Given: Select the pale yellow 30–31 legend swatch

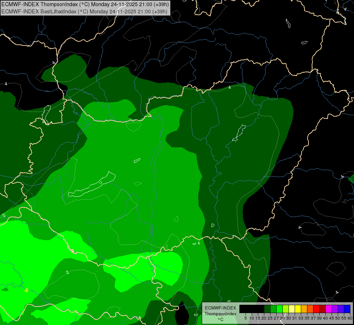Looking at the screenshot, I should pyautogui.click(x=292, y=309).
